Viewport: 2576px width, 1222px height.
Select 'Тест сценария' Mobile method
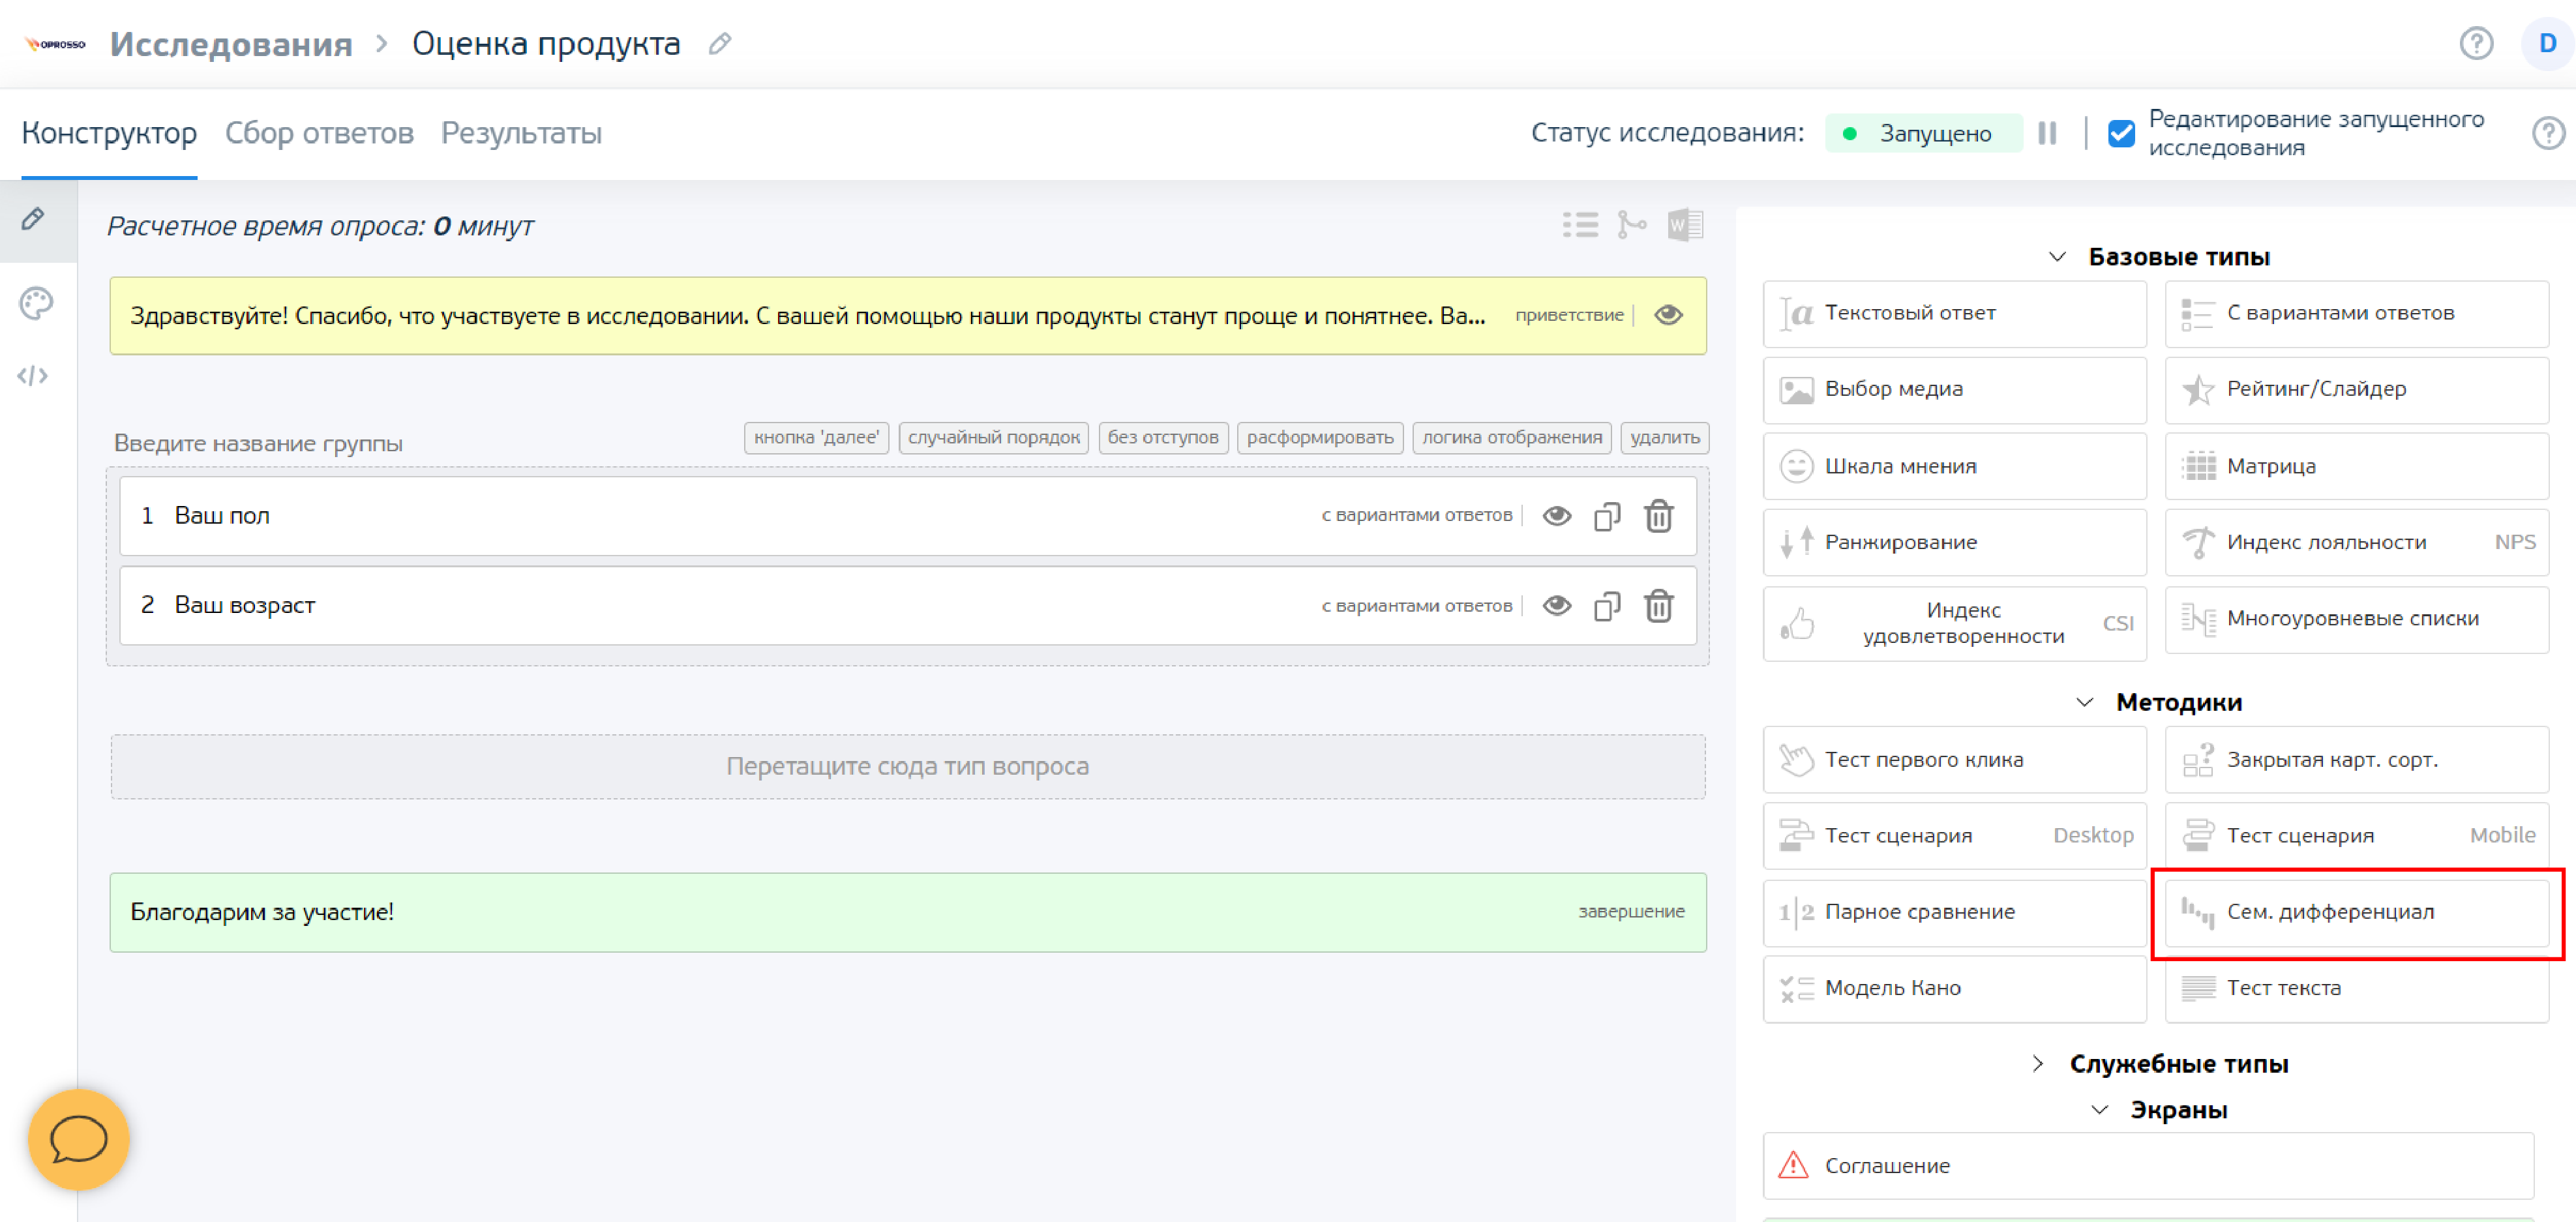2356,836
